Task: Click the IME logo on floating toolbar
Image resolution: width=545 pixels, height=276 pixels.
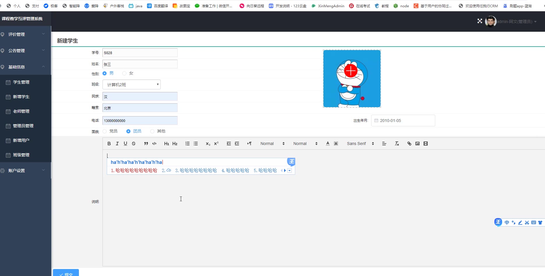Action: coord(498,222)
